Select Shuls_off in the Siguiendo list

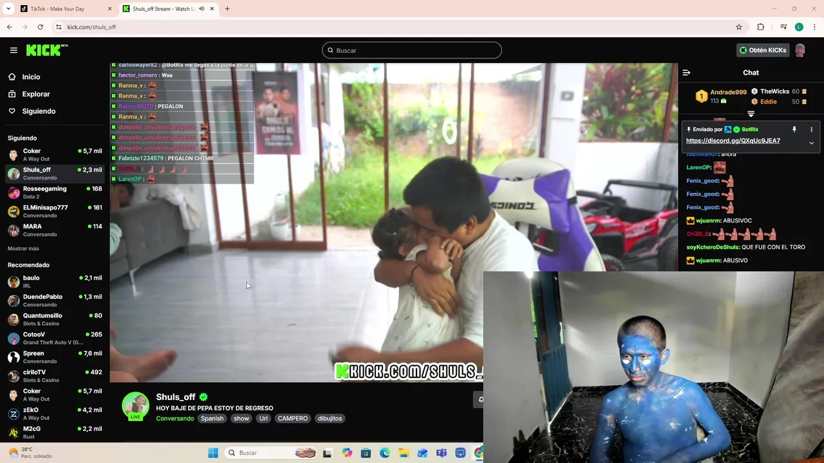point(55,174)
